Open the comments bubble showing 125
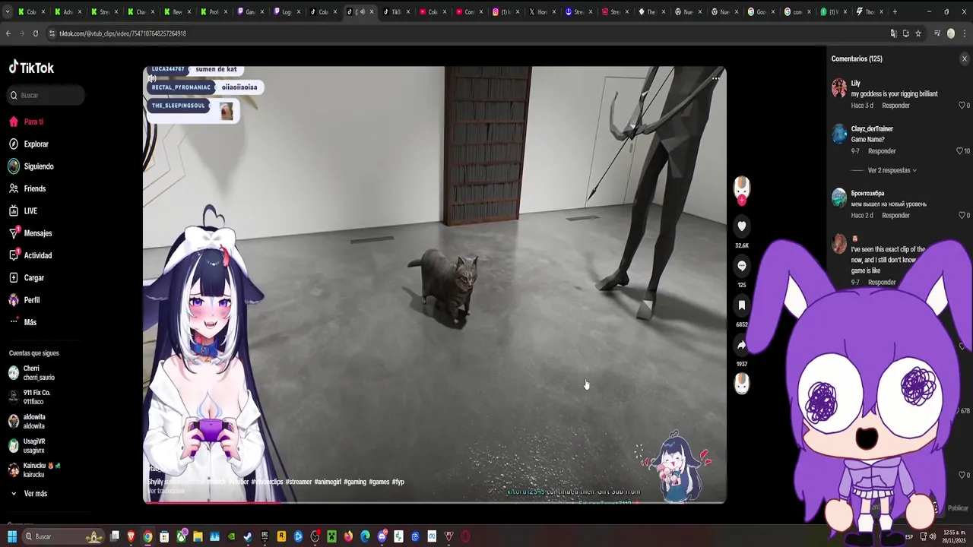 742,266
